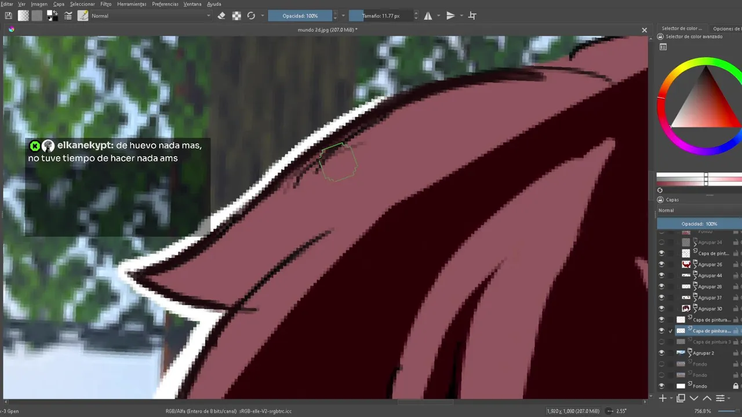Click the save document icon in the toolbar
This screenshot has width=742, height=417.
9,16
